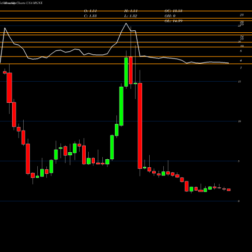Click the '23' upper axis label
The height and width of the screenshot is (252, 252).
(241, 15)
